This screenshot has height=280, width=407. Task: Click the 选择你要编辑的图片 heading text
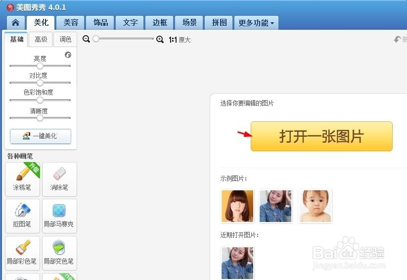coord(247,103)
